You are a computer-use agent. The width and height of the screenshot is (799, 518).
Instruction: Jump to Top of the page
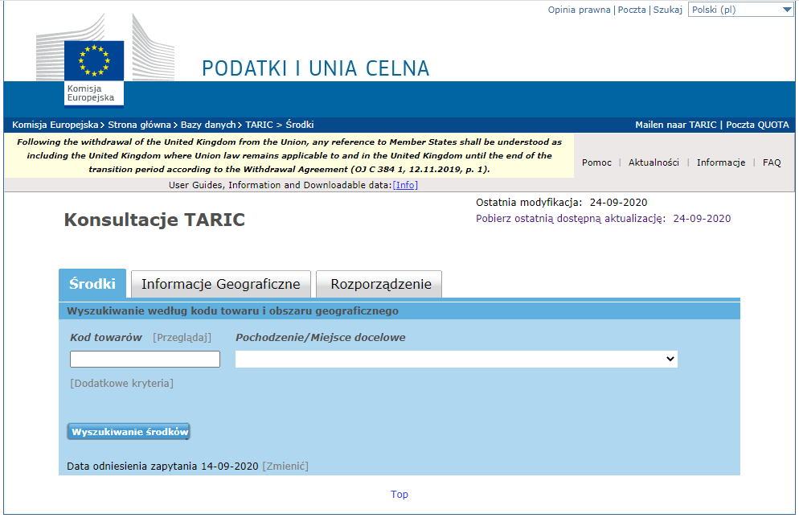tap(399, 495)
